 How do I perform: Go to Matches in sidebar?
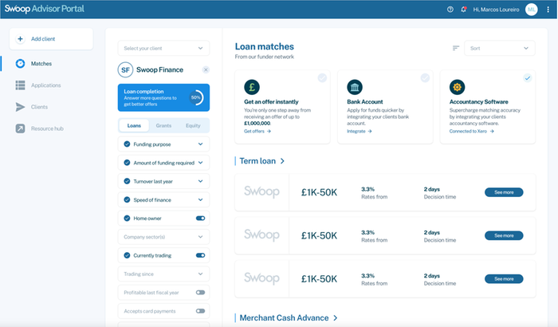point(41,64)
